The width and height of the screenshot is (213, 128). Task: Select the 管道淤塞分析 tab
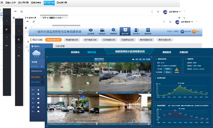pyautogui.click(x=72, y=40)
